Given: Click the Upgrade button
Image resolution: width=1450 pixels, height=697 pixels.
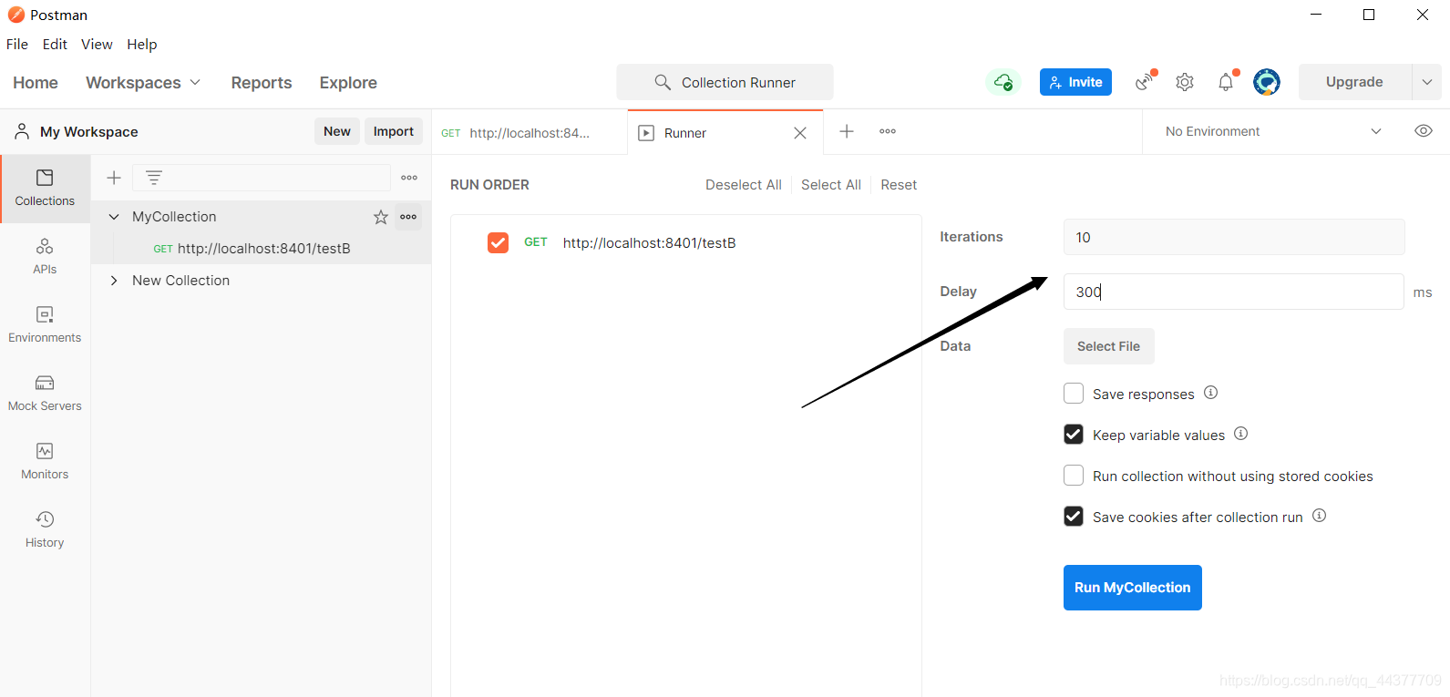Looking at the screenshot, I should (1355, 82).
